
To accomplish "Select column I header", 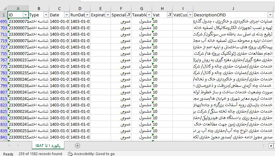I will pyautogui.click(x=183, y=8).
